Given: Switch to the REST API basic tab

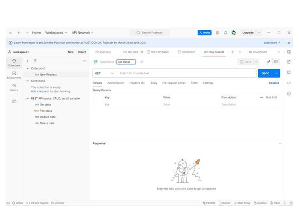Looking at the screenshot, I should click(158, 52).
